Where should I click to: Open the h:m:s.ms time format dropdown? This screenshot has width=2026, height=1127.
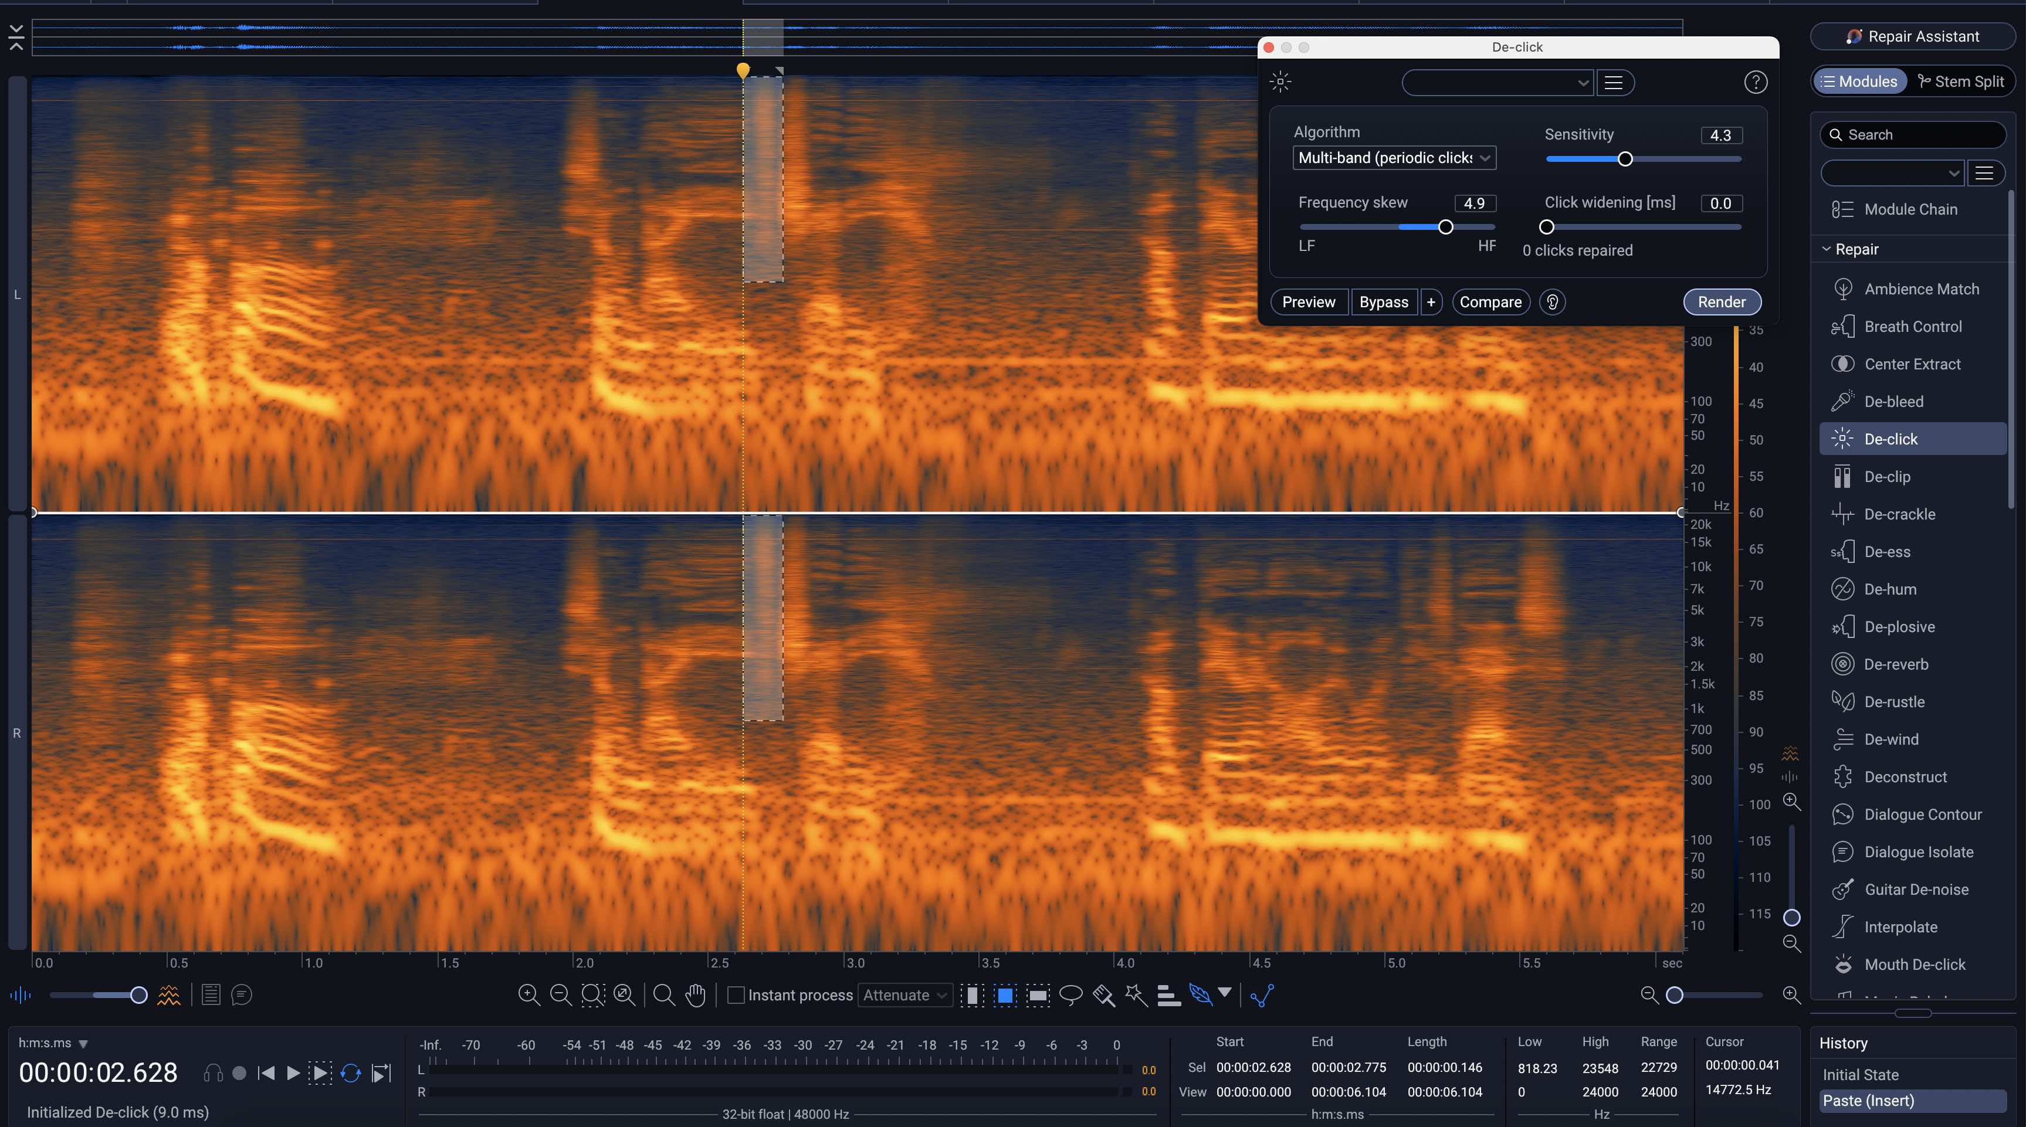(53, 1043)
